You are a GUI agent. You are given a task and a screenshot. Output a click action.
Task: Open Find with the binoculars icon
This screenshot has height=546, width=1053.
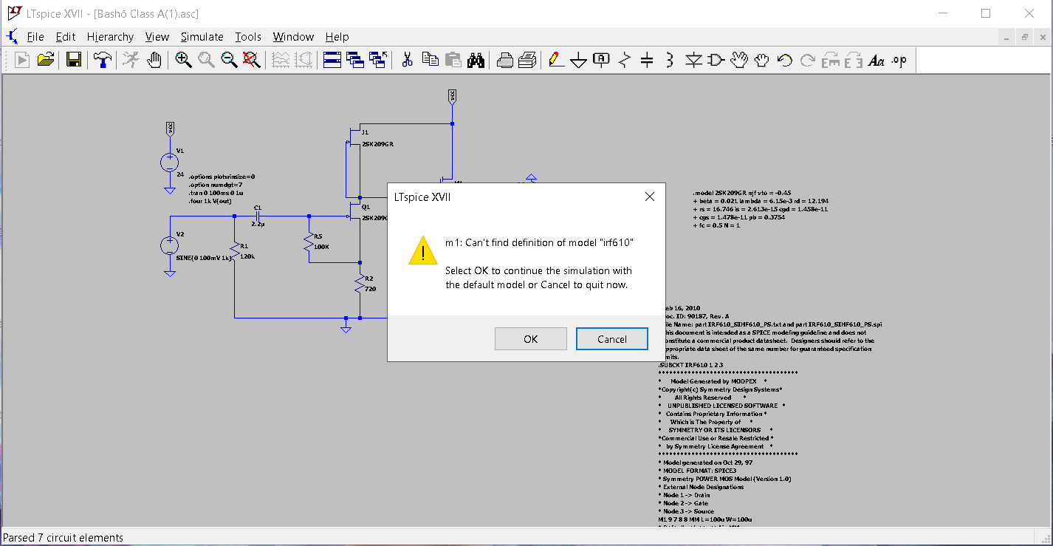(x=476, y=61)
